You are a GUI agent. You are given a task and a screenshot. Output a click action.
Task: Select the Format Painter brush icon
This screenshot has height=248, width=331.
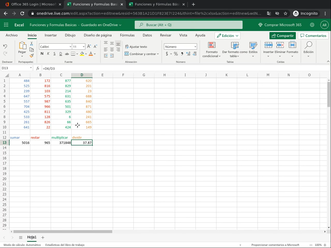pos(32,56)
